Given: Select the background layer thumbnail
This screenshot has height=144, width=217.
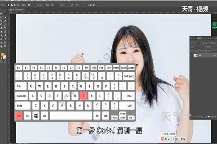Looking at the screenshot, I should tap(196, 55).
